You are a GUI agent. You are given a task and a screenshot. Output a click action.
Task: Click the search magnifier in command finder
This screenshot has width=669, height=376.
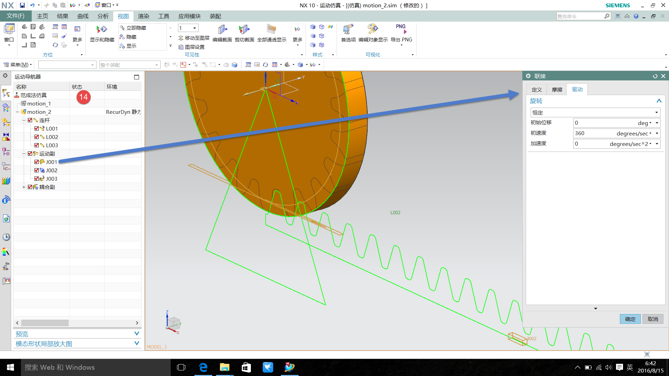point(607,16)
